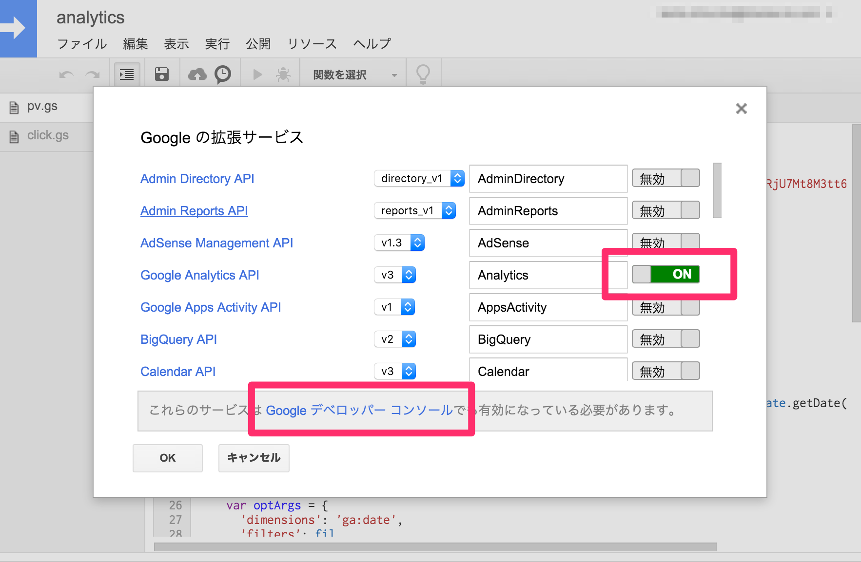Enable the AdminReports service toggle
861x562 pixels.
pos(665,210)
